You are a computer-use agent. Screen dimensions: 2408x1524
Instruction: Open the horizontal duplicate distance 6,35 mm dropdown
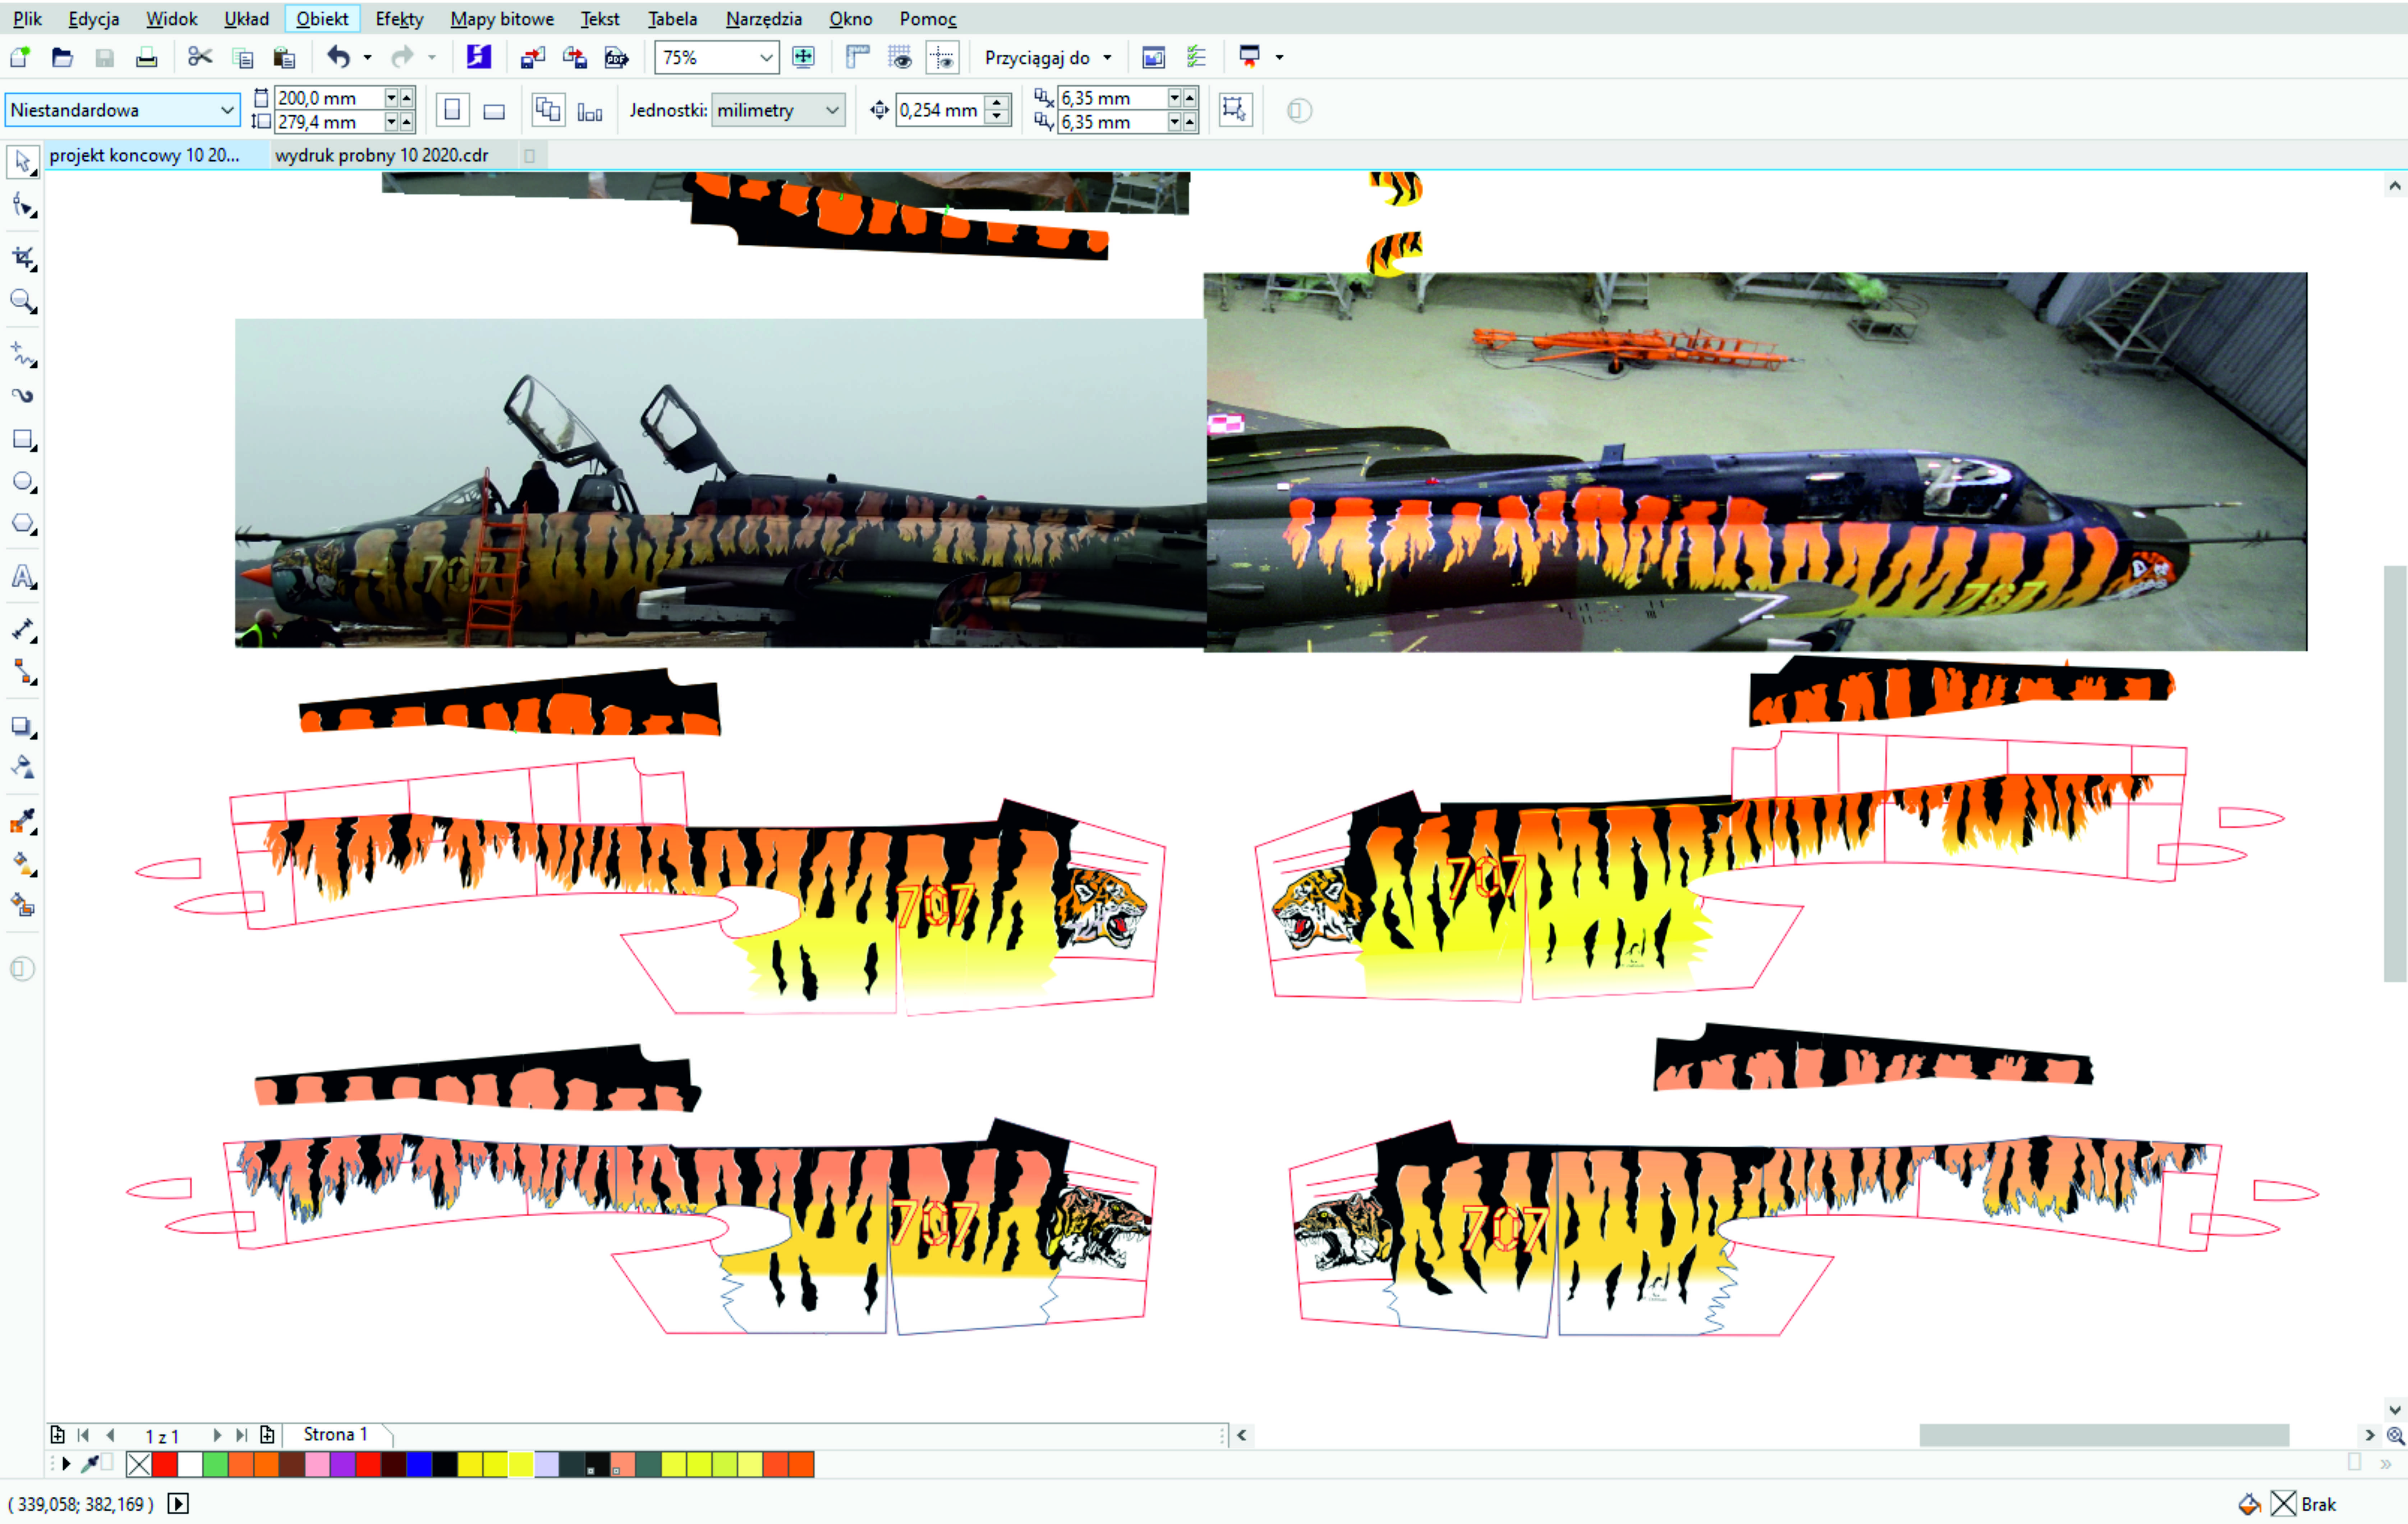tap(1175, 98)
